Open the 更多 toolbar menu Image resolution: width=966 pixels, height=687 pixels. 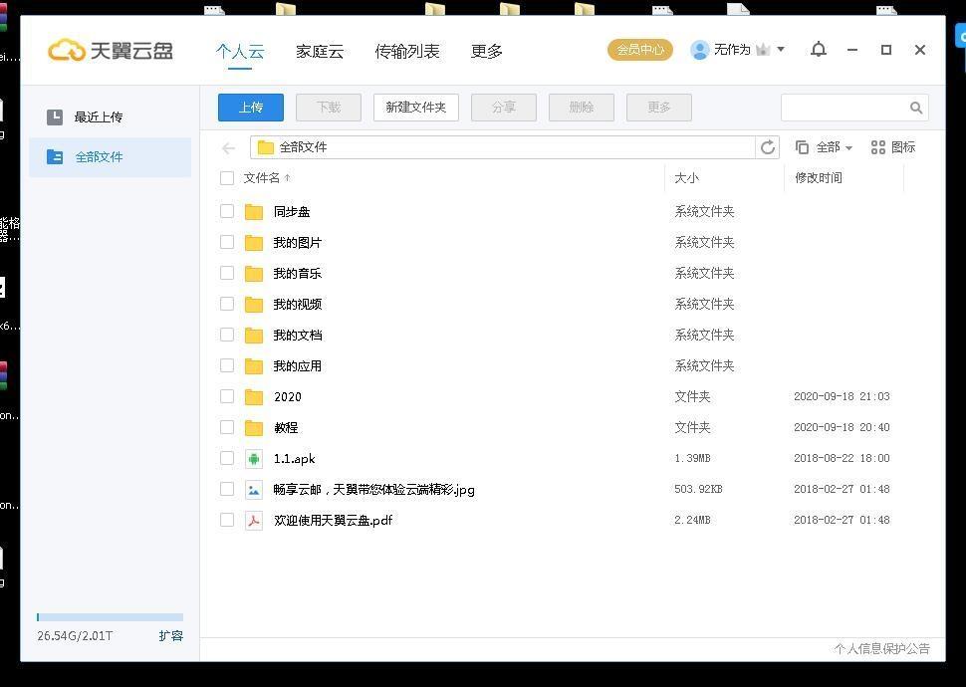click(658, 107)
